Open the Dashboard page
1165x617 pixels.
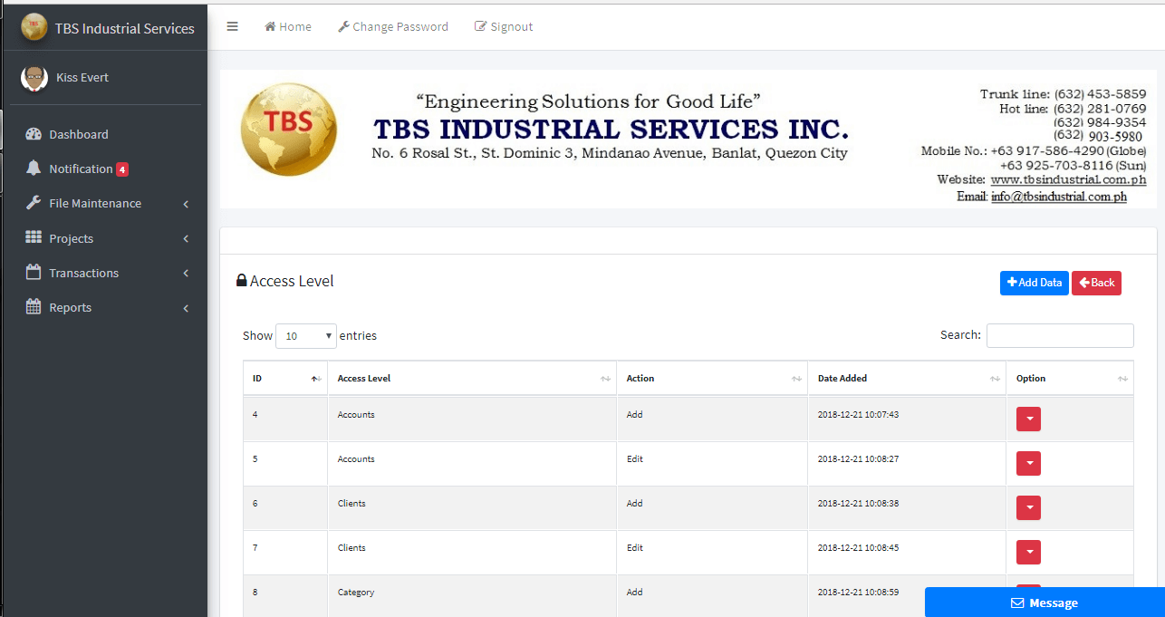79,134
